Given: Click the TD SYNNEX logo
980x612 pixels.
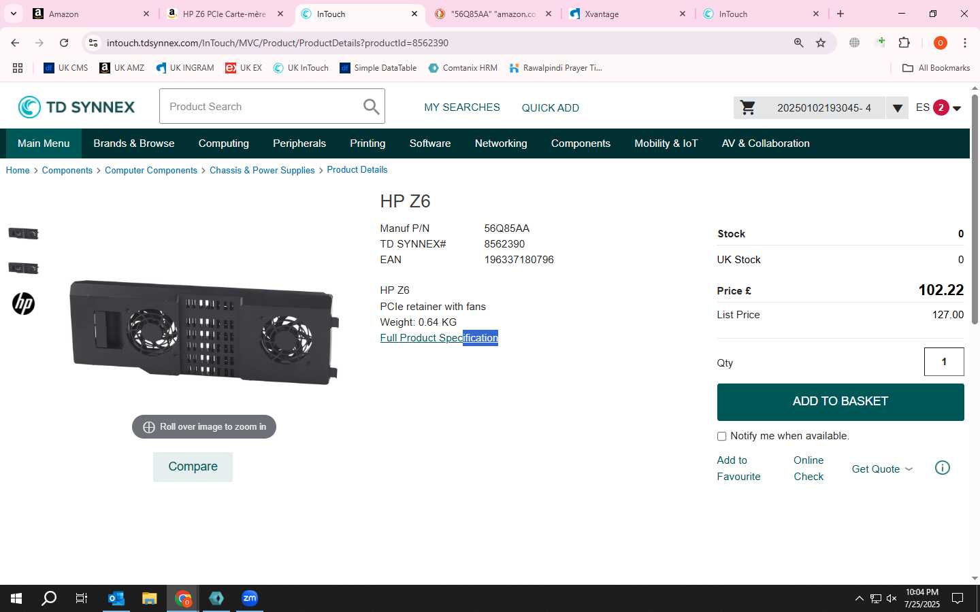Looking at the screenshot, I should click(x=76, y=107).
